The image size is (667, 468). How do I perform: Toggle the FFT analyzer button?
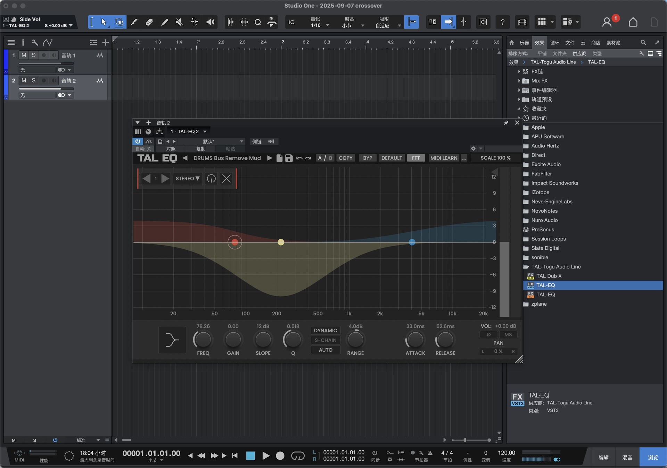pyautogui.click(x=416, y=158)
